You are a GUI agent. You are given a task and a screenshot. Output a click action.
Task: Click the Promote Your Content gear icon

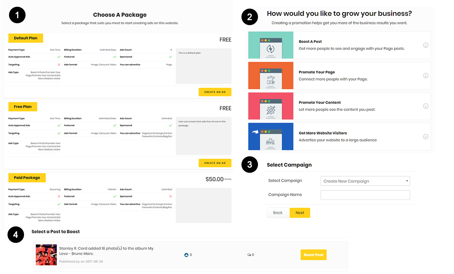270,110
